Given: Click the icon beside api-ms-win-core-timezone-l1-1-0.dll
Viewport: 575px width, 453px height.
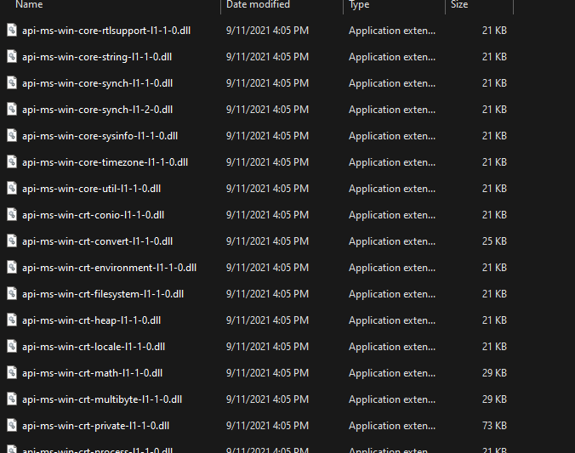Looking at the screenshot, I should click(x=12, y=162).
